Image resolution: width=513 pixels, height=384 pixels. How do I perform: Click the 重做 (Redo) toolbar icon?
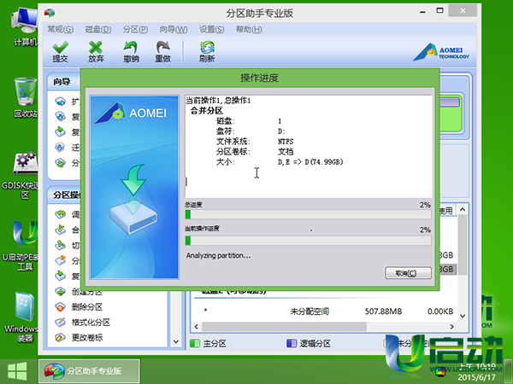click(163, 51)
